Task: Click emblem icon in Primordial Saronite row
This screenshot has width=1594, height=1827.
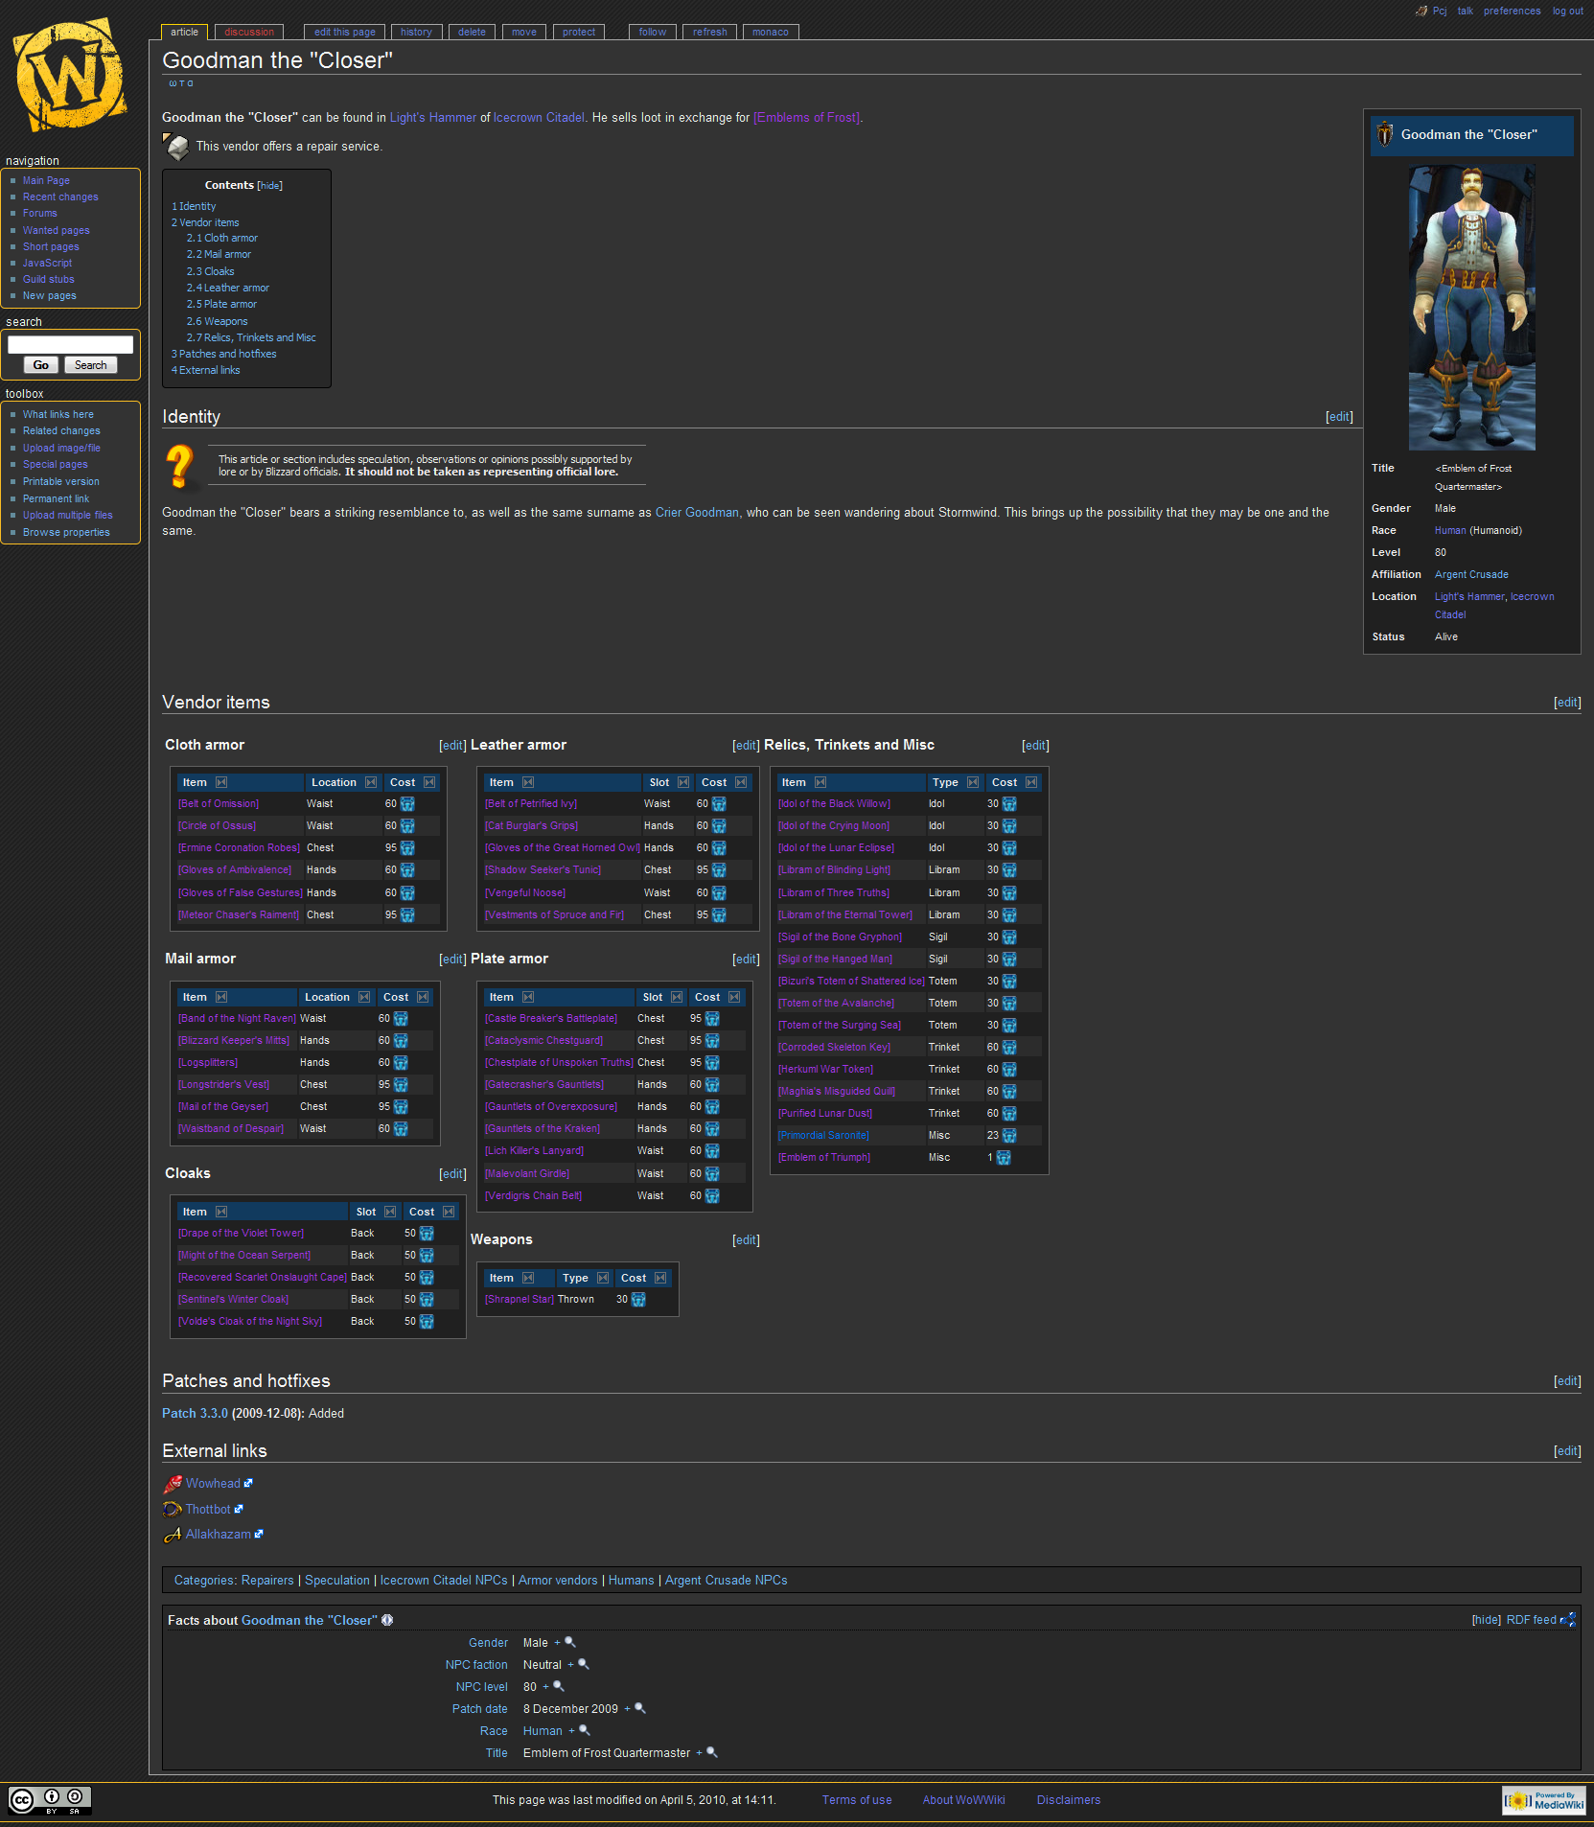Action: coord(1009,1136)
